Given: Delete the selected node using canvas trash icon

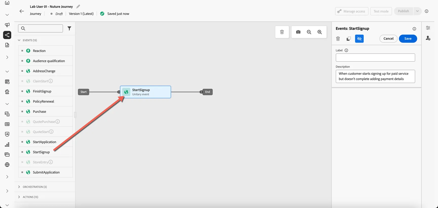Looking at the screenshot, I should 282,32.
